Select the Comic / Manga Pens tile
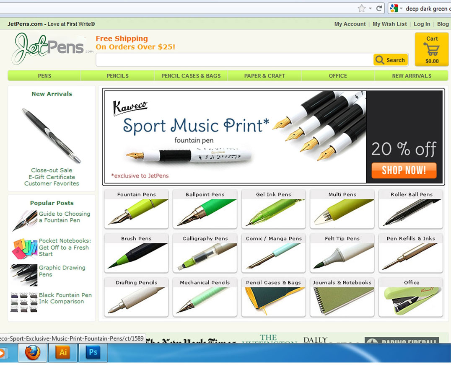The width and height of the screenshot is (451, 377). click(274, 253)
